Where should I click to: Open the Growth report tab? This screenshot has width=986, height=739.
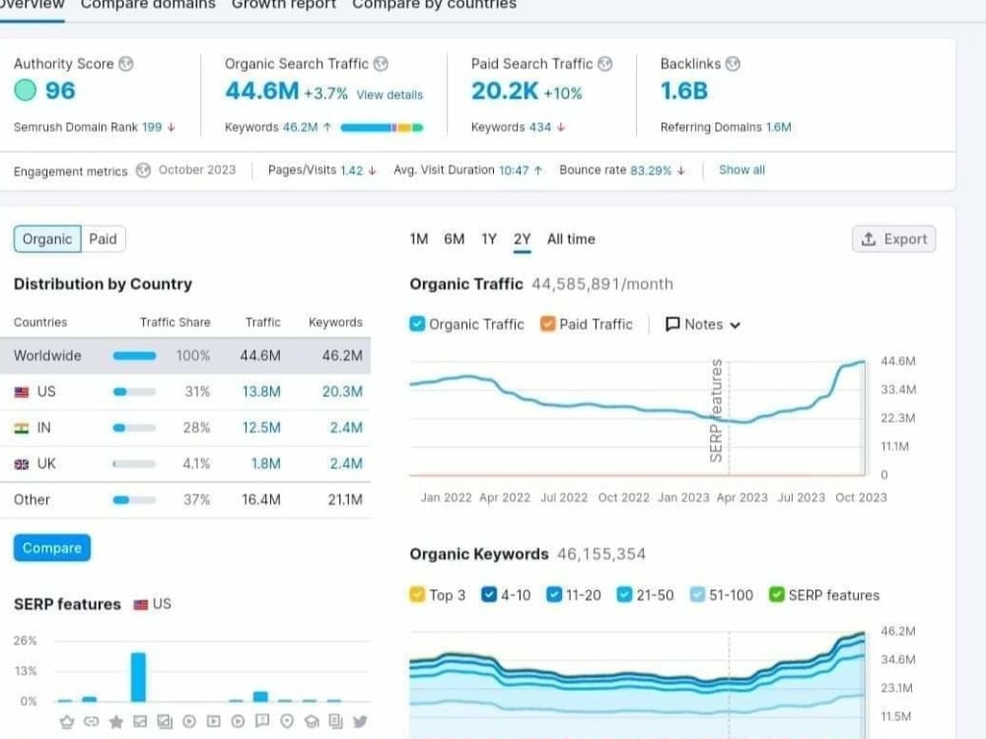[284, 5]
